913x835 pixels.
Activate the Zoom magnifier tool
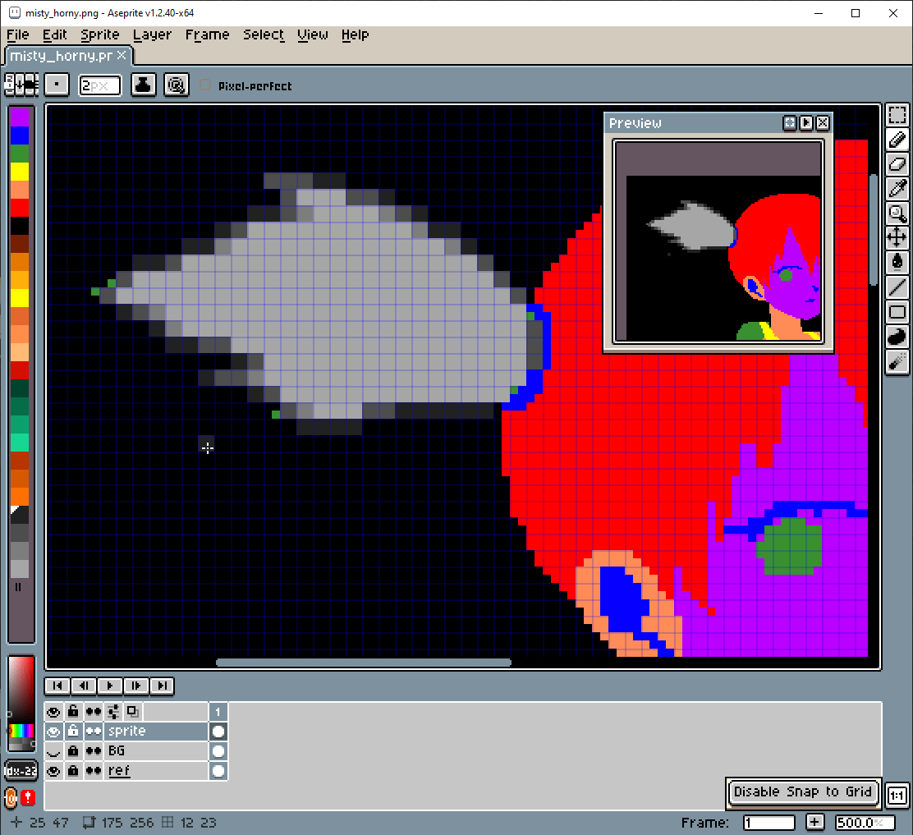pyautogui.click(x=897, y=213)
